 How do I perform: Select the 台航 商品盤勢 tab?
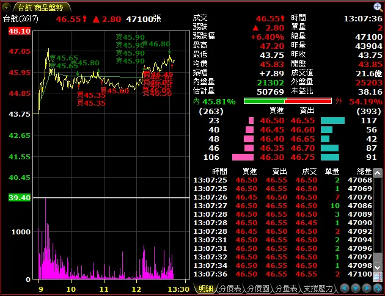pyautogui.click(x=40, y=7)
